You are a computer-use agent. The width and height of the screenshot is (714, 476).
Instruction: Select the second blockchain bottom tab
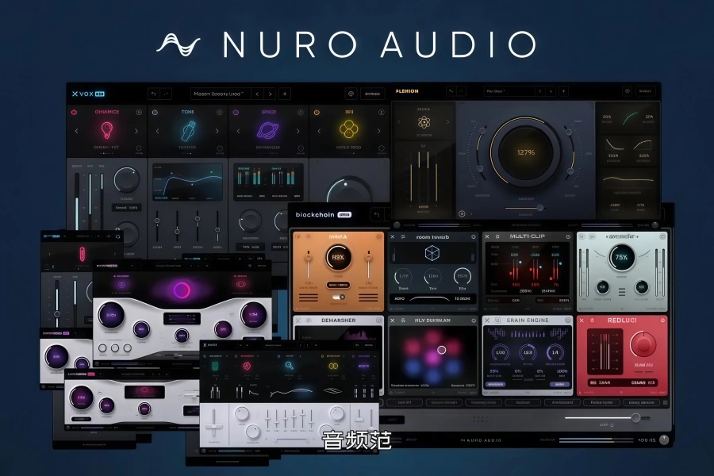pos(444,403)
